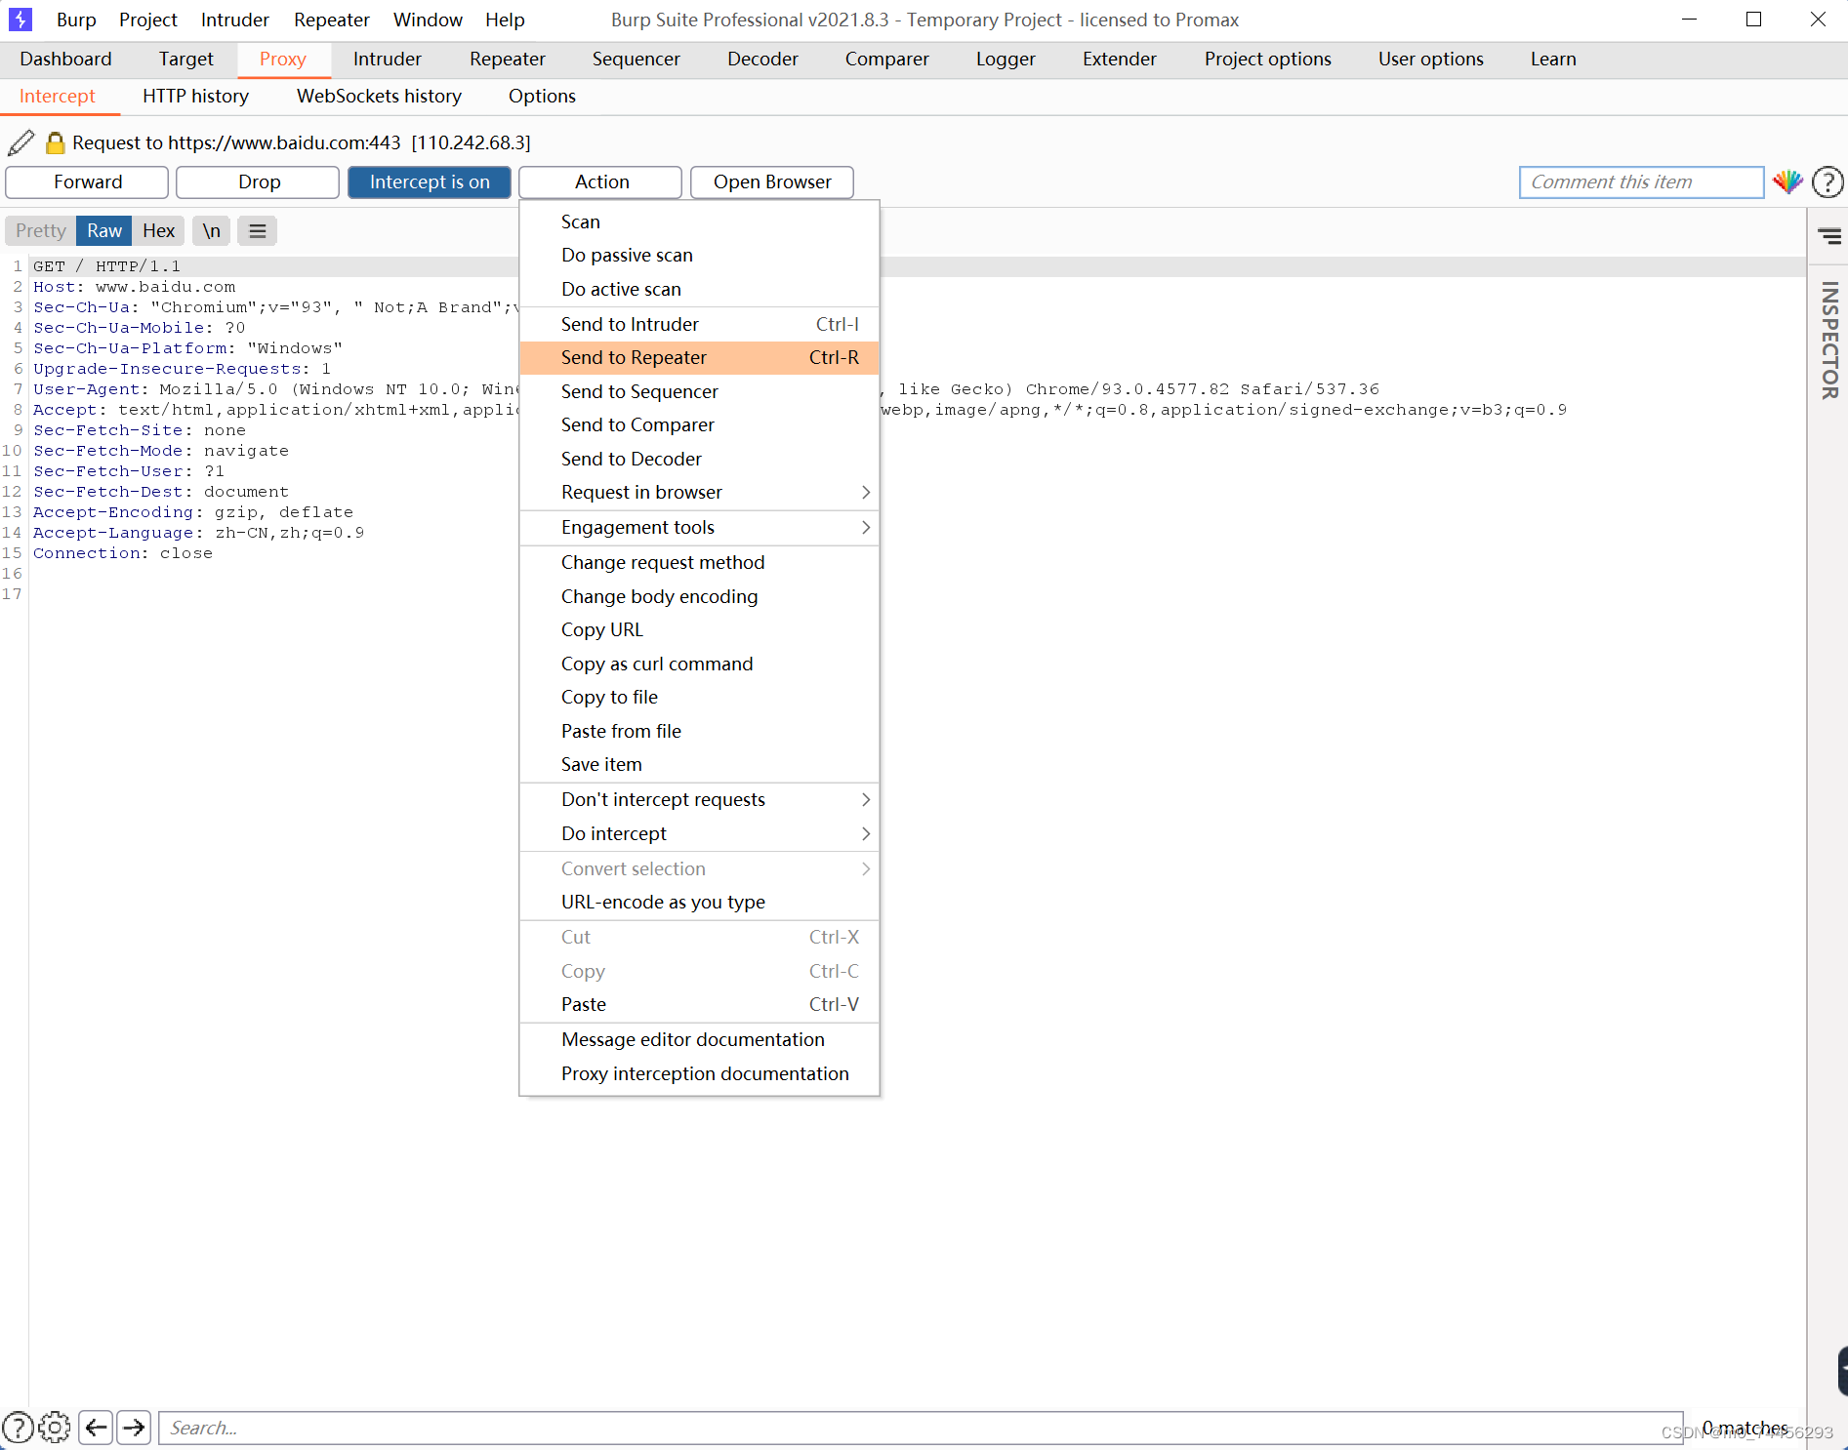
Task: Expand Don't intercept requests submenu
Action: pos(699,800)
